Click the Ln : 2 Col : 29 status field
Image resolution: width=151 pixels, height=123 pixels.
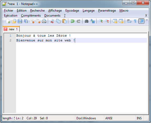pyautogui.click(x=45, y=118)
